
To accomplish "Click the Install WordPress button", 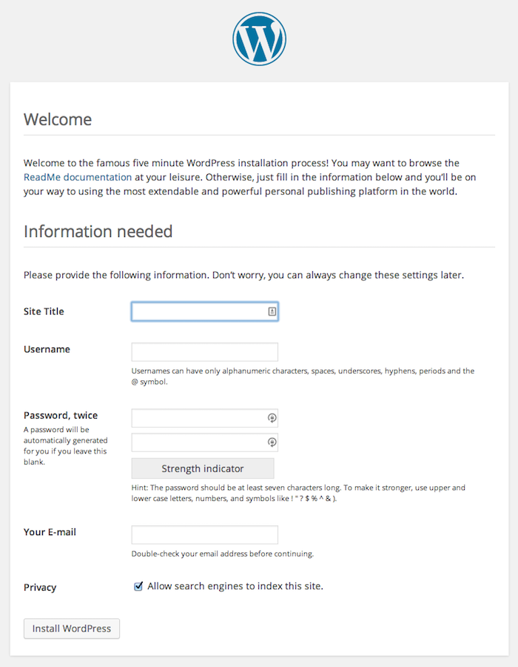I will [72, 628].
